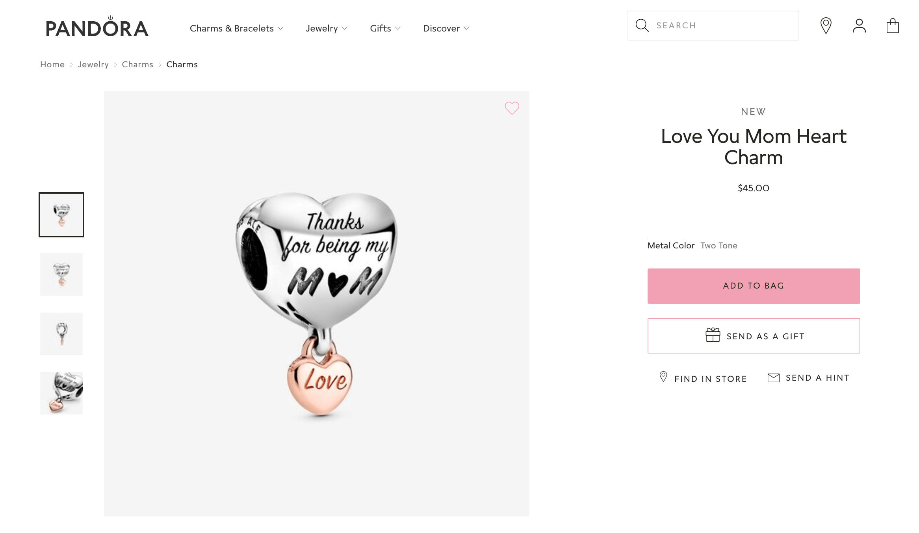This screenshot has width=919, height=533.
Task: Expand the Jewelry dropdown menu
Action: click(x=326, y=28)
